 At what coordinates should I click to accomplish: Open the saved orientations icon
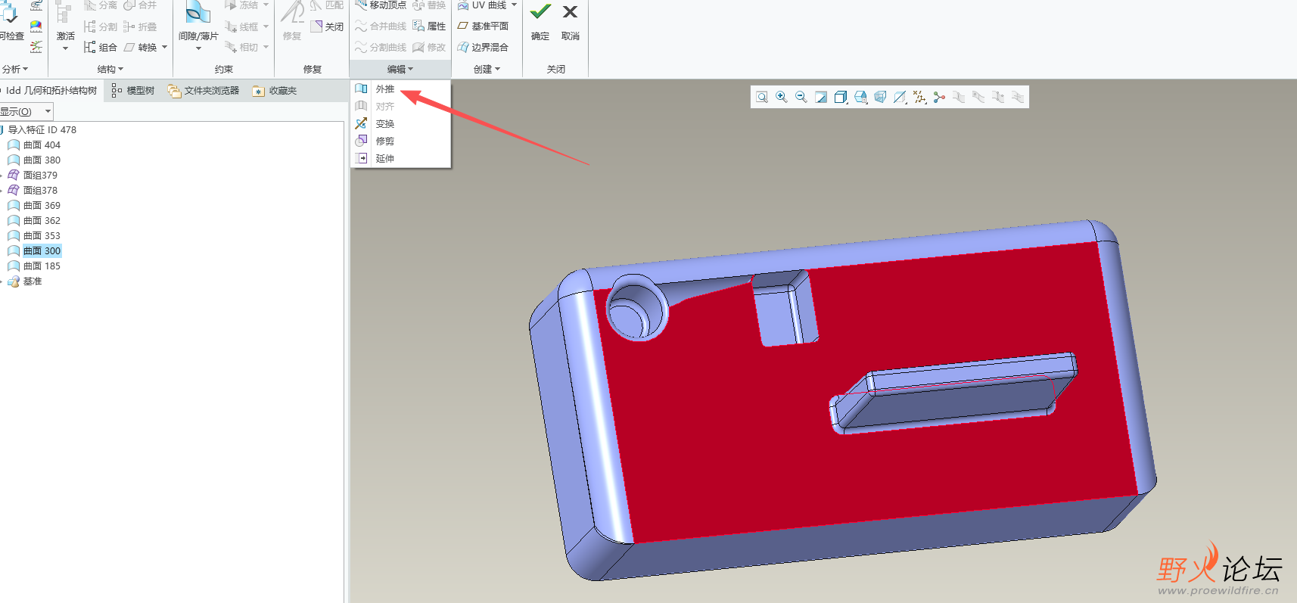860,97
